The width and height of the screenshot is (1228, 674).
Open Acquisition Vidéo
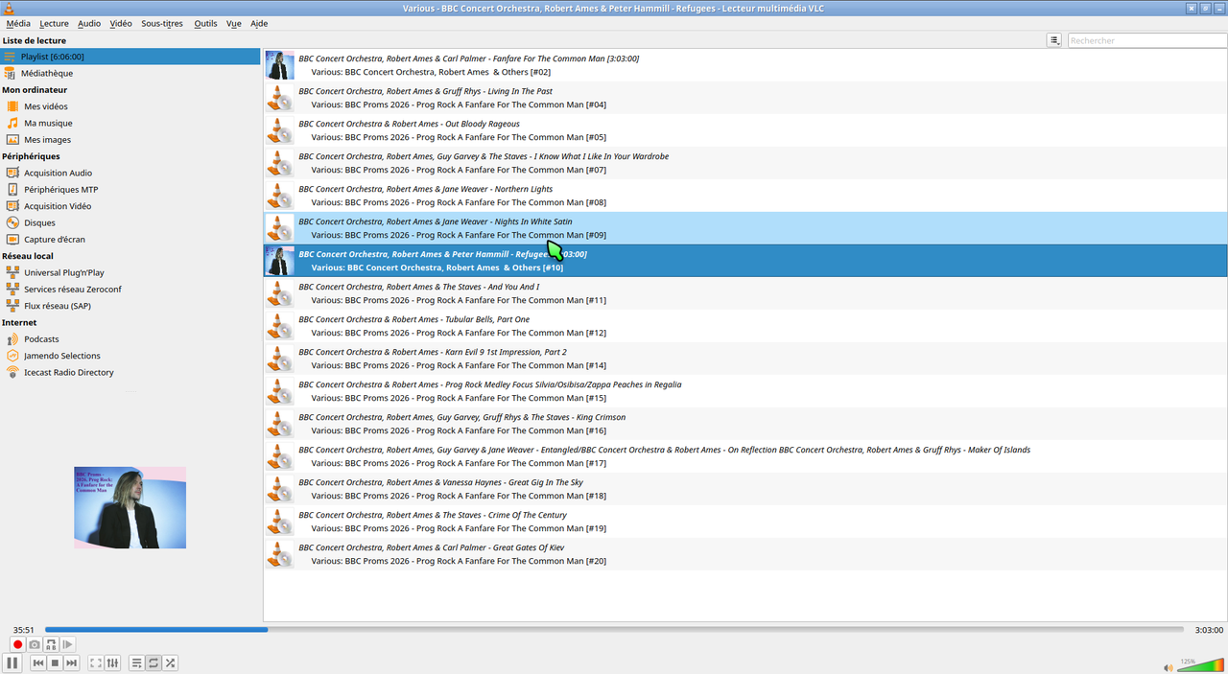pos(130,206)
